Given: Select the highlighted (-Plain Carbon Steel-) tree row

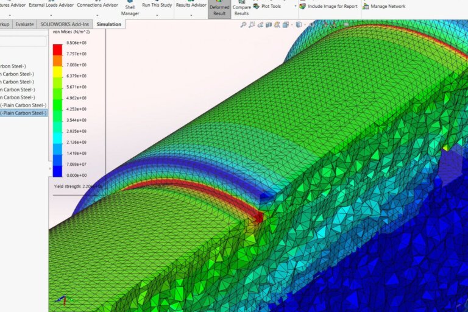Looking at the screenshot, I should 24,113.
